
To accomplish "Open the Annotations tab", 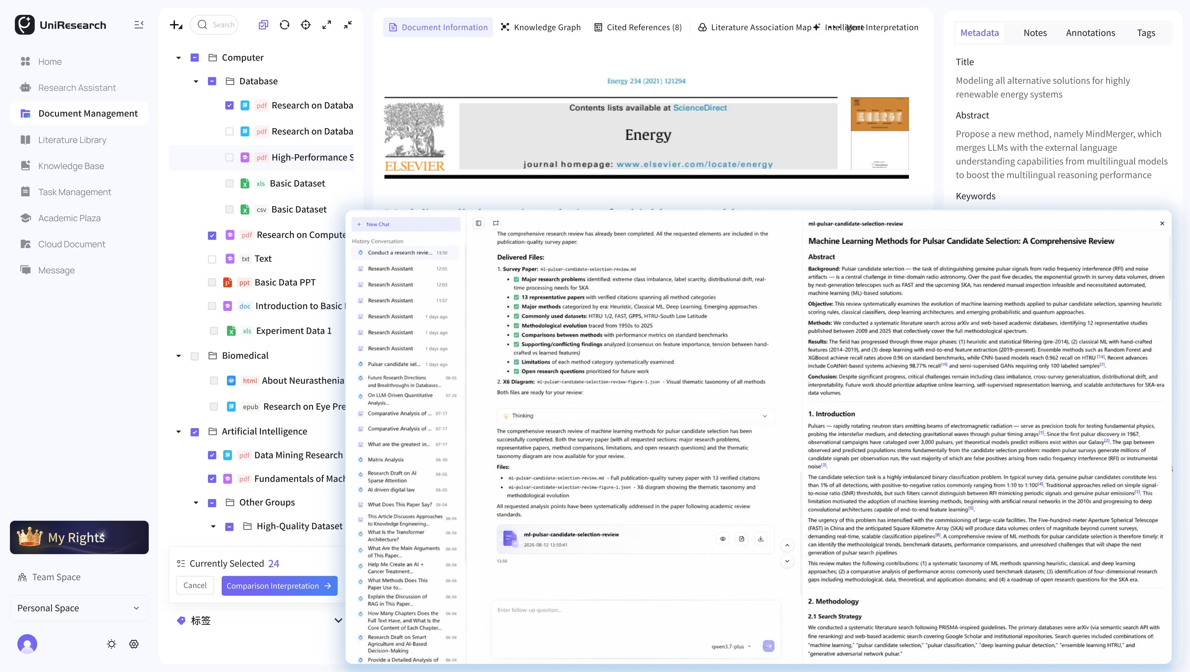I will [1090, 33].
